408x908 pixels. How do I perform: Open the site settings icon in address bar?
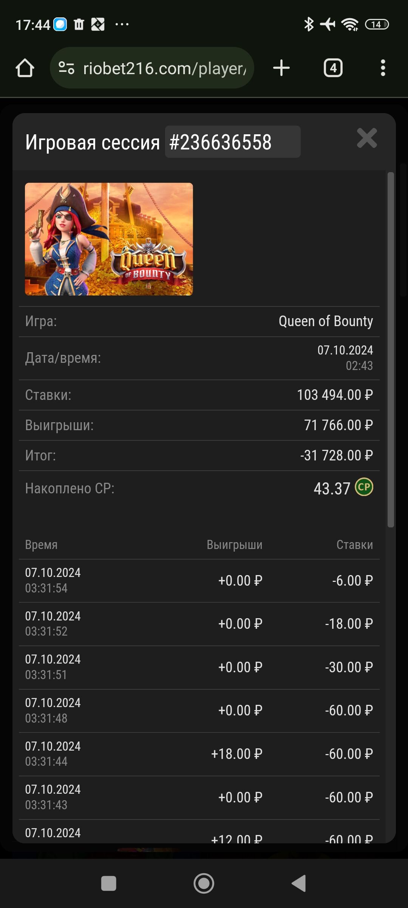point(66,68)
